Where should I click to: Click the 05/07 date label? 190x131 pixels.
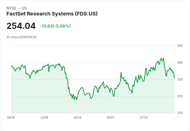pyautogui.click(x=110, y=117)
